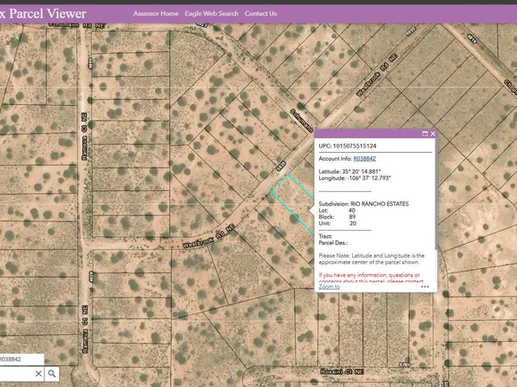Click the parcel search input field
This screenshot has width=517, height=387.
(16, 373)
